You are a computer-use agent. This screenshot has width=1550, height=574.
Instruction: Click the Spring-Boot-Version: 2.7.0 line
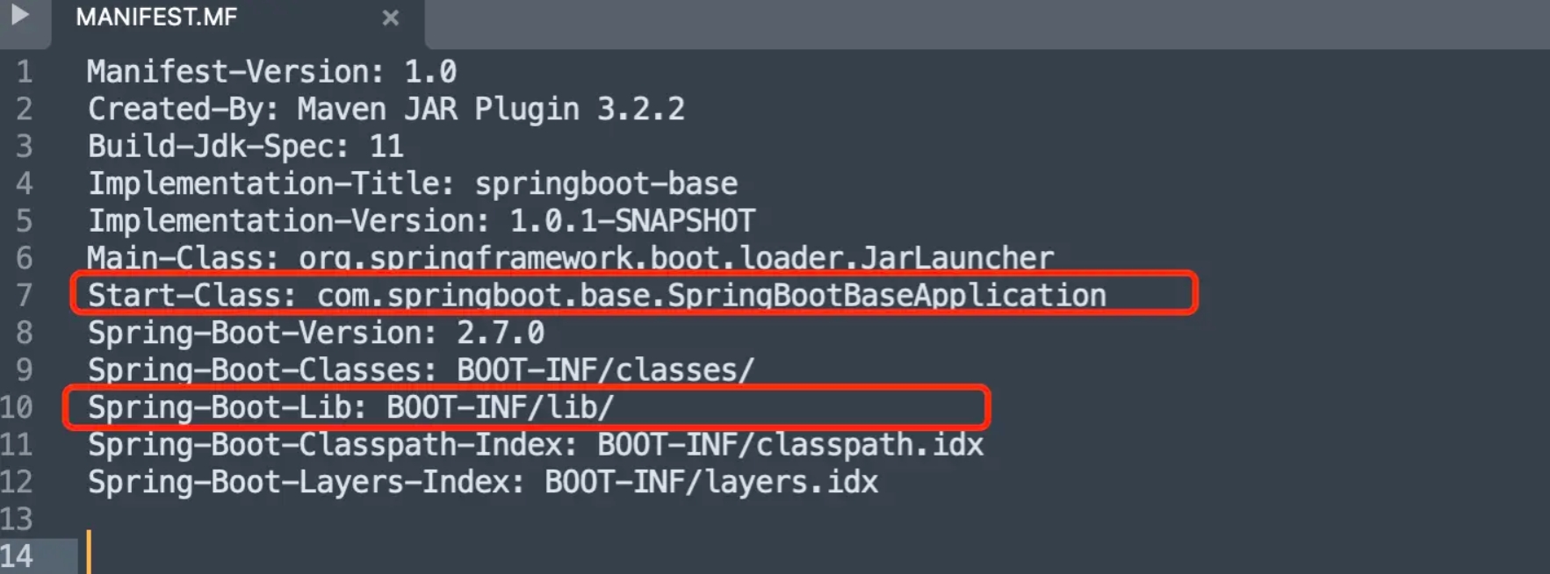point(315,333)
